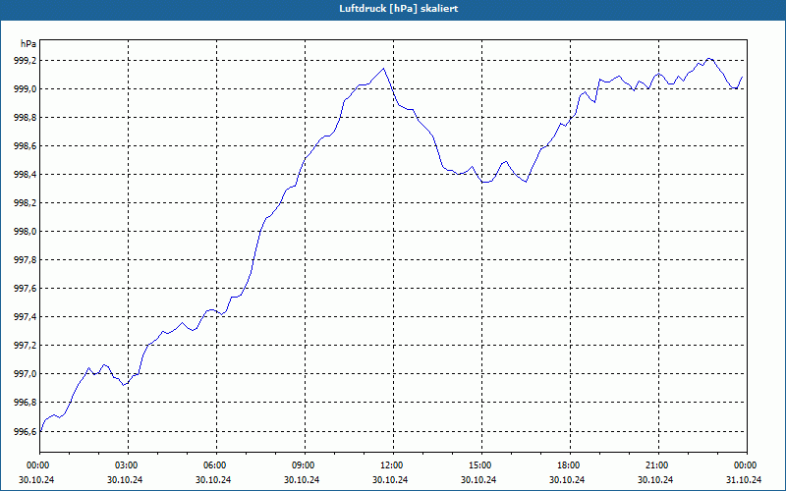The height and width of the screenshot is (491, 786).
Task: Click the 998,0 y-axis value
Action: [26, 232]
